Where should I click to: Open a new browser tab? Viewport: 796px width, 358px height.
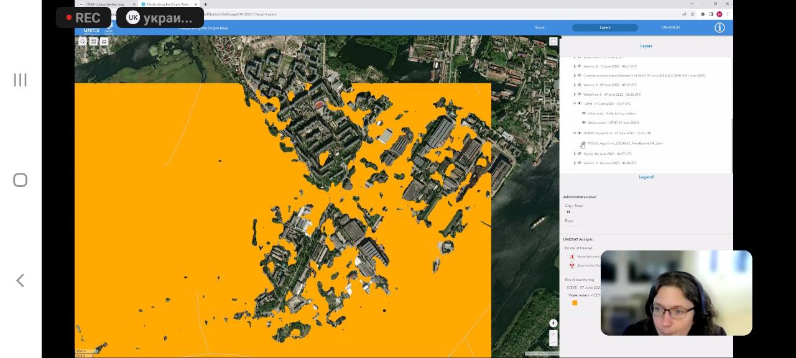click(x=205, y=4)
